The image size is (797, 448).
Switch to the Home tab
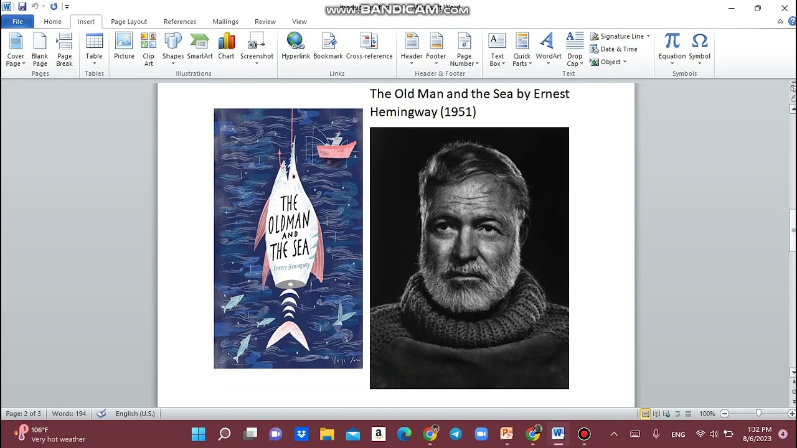point(52,22)
